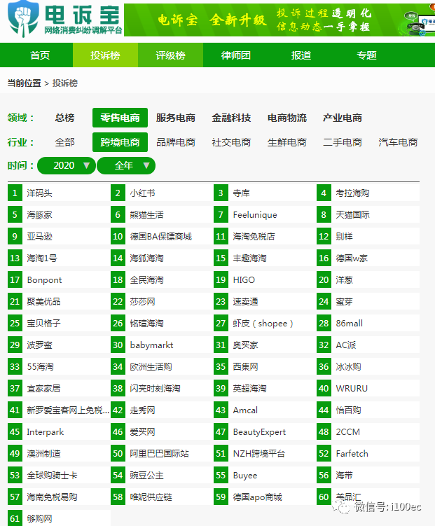Click the 电诉宝 fist shield logo
435x526 pixels.
pyautogui.click(x=24, y=18)
